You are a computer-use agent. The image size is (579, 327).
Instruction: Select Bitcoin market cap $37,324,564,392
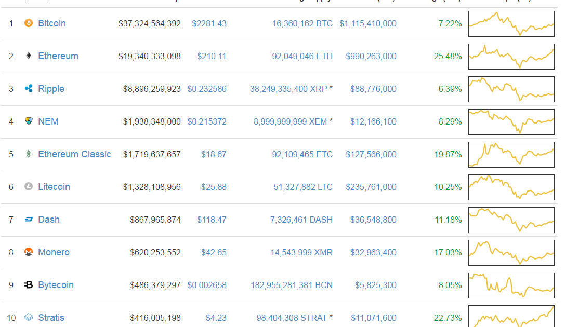(x=150, y=23)
